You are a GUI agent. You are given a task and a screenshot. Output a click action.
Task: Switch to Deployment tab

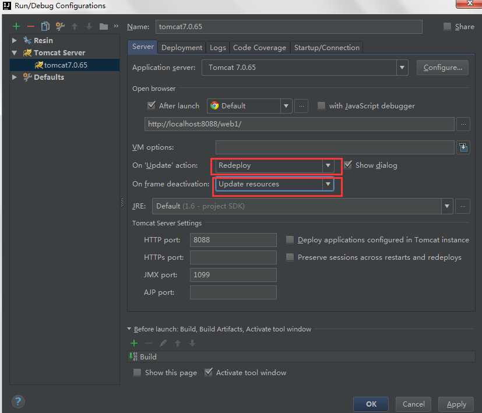pyautogui.click(x=182, y=48)
